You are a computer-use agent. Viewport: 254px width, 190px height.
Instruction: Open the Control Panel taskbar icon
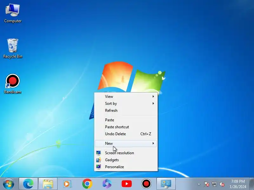[x=166, y=184]
